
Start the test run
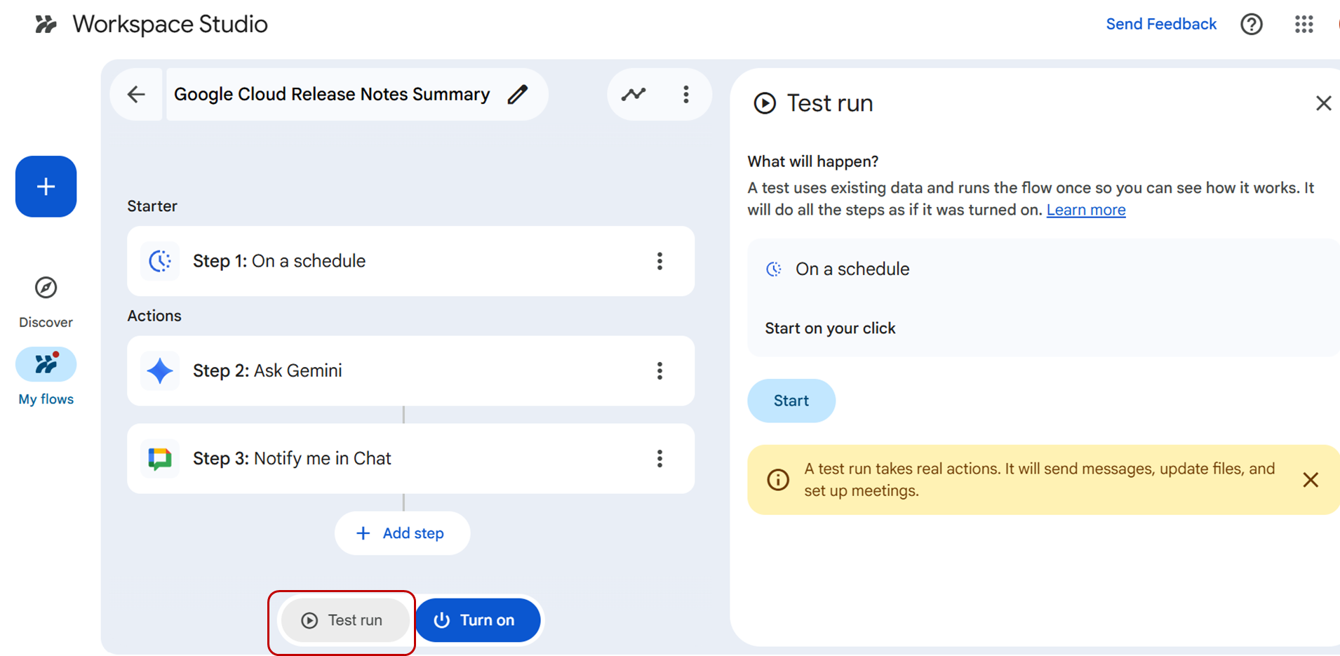click(x=791, y=401)
